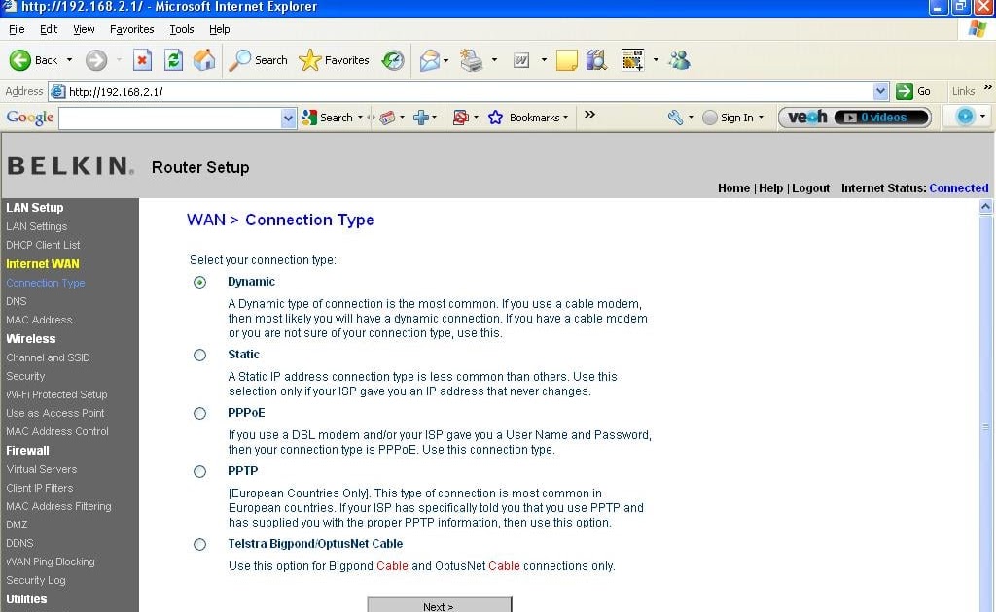996x612 pixels.
Task: Select Telstra Bigpond/OptusNet Cable option
Action: 199,545
